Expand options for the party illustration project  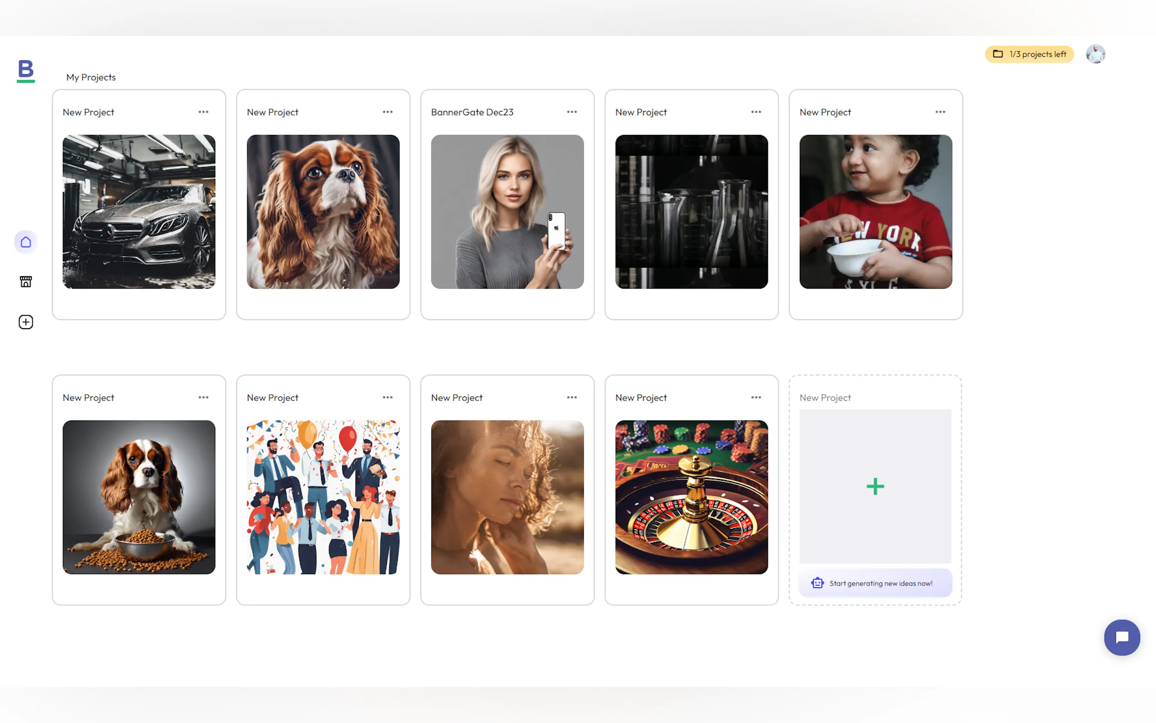pos(387,397)
